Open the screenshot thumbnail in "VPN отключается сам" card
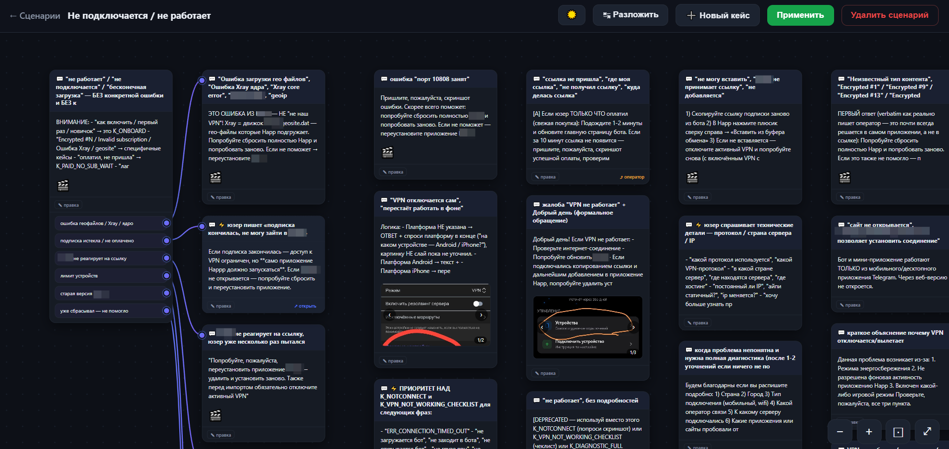Image resolution: width=949 pixels, height=449 pixels. click(x=435, y=315)
